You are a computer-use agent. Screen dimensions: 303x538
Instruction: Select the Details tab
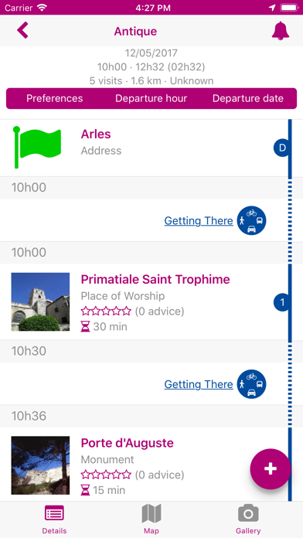54,519
